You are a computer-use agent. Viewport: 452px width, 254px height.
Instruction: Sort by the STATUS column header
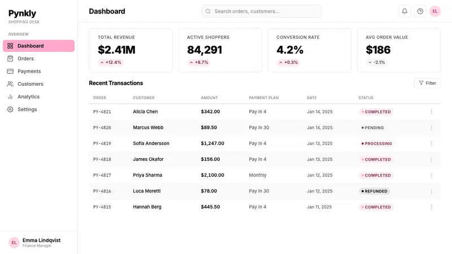[366, 98]
